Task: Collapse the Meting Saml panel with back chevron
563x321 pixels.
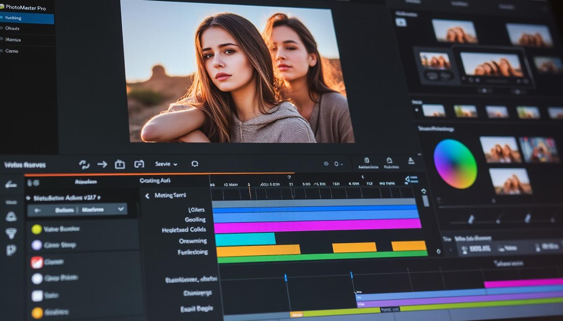Action: pyautogui.click(x=147, y=196)
